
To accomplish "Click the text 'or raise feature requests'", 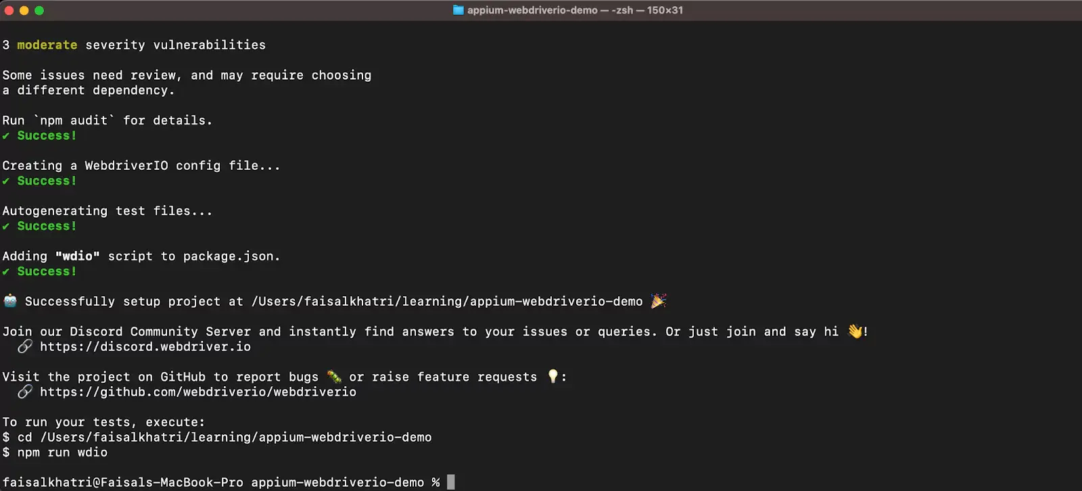I will (443, 377).
